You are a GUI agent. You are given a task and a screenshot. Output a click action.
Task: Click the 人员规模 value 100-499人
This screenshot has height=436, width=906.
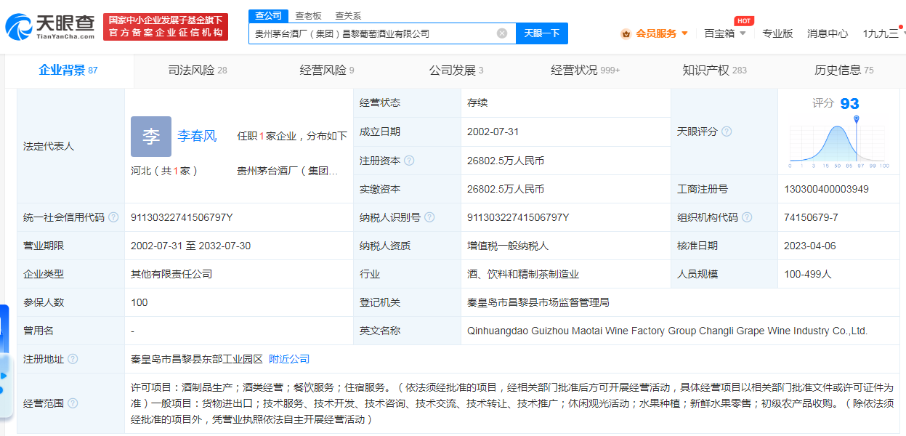[807, 274]
